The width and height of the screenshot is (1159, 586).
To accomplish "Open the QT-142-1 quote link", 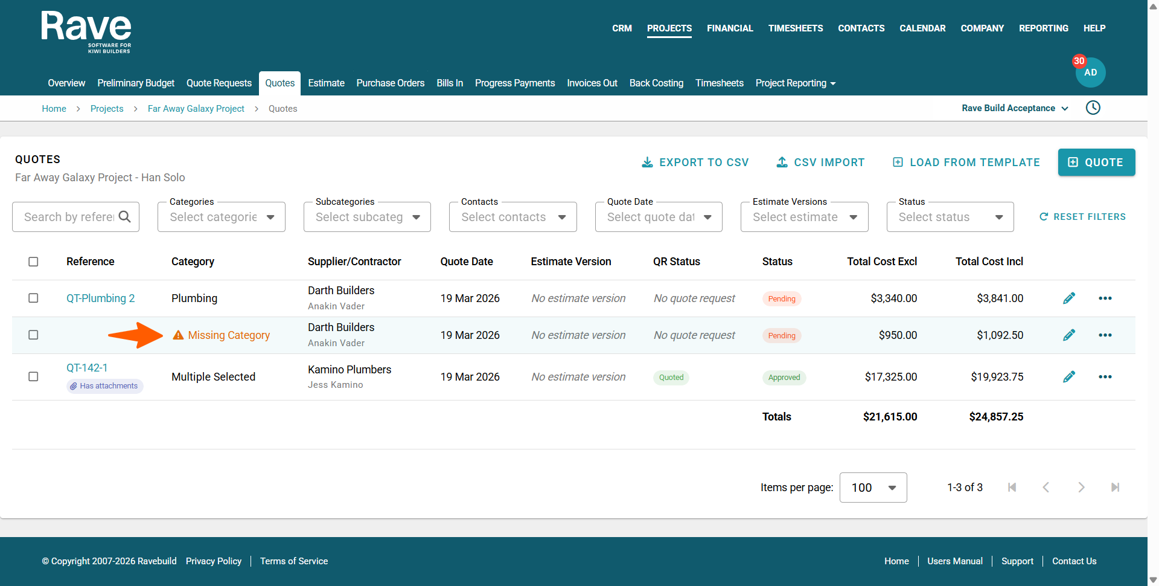I will pos(87,368).
